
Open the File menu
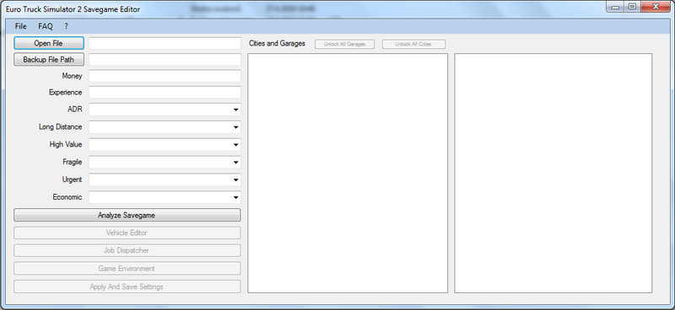pyautogui.click(x=20, y=26)
